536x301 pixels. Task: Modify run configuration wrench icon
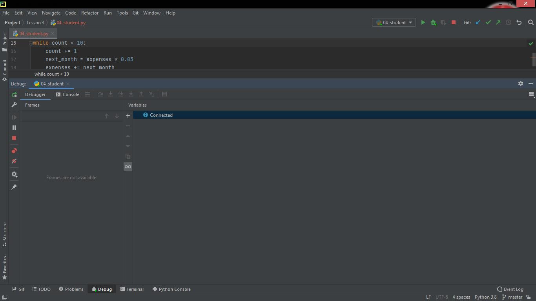point(14,105)
